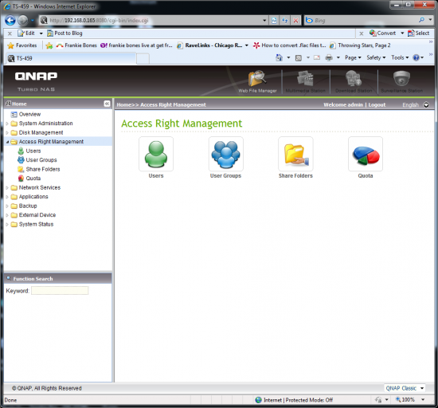Open the Page menu

point(353,57)
